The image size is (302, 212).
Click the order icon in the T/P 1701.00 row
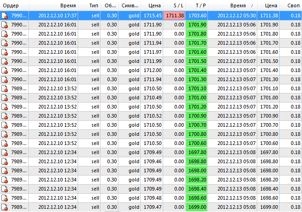tap(5, 98)
